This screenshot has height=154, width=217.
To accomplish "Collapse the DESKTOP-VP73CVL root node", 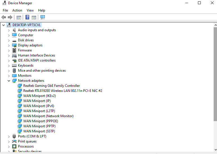I will pyautogui.click(x=4, y=25).
